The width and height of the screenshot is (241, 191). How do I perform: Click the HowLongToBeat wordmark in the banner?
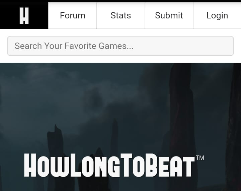109,165
